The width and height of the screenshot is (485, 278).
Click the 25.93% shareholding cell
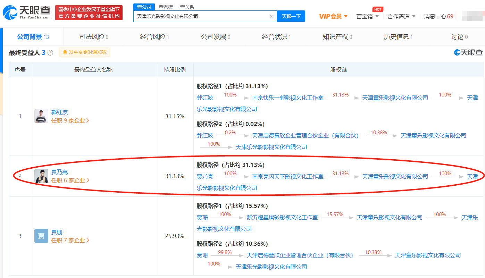coord(175,236)
